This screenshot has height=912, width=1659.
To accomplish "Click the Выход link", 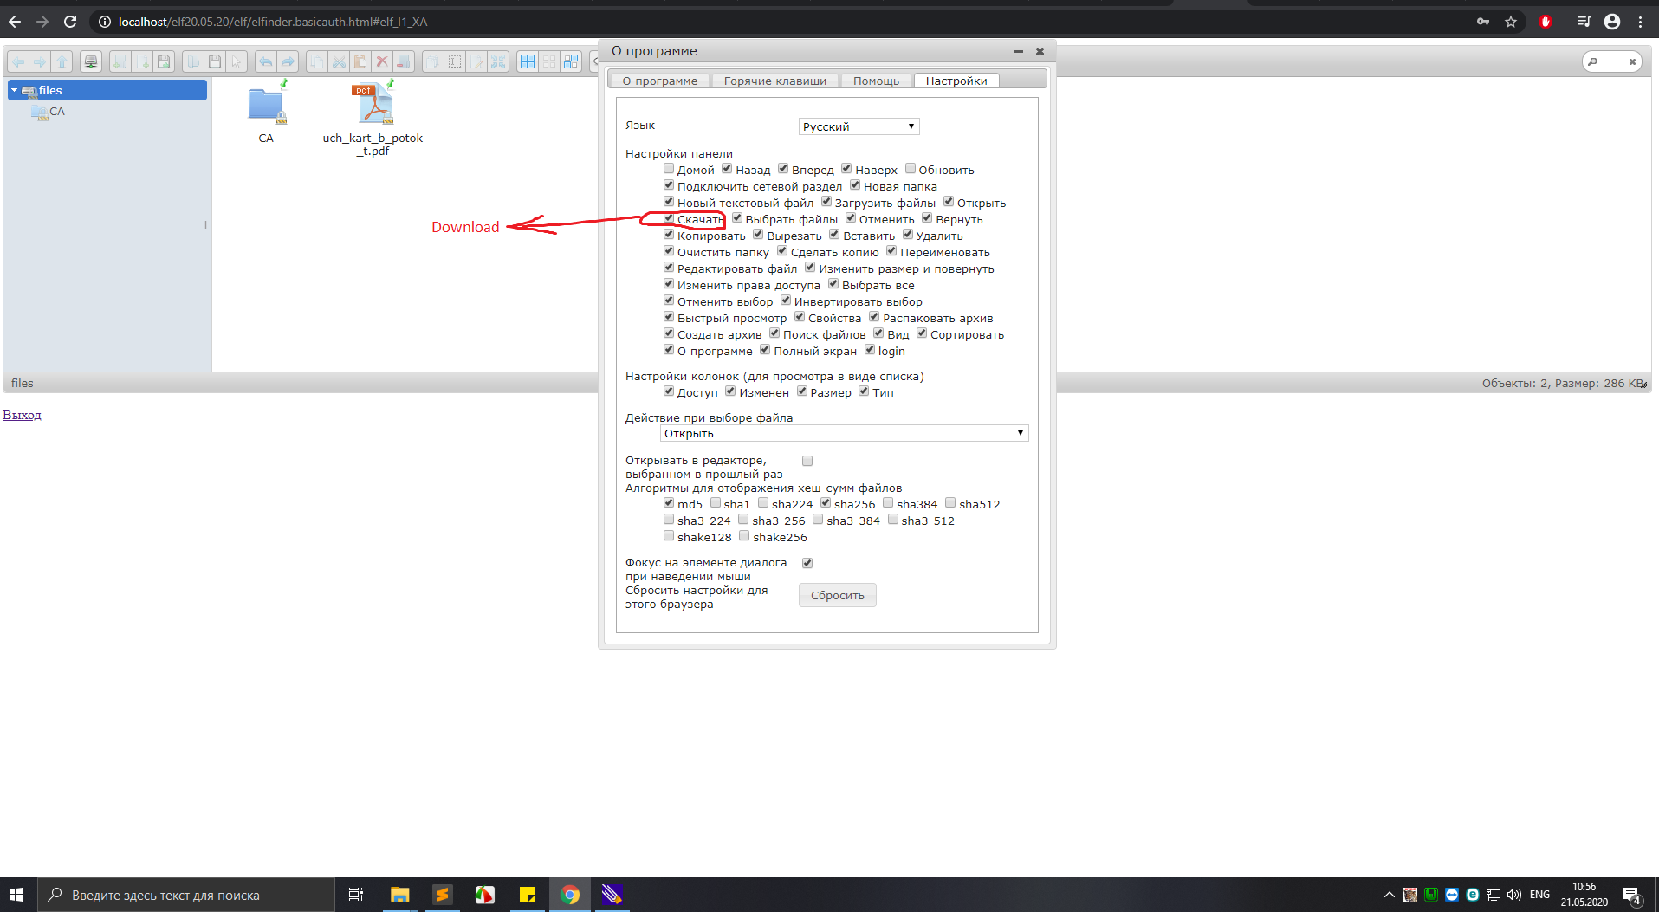I will point(22,414).
